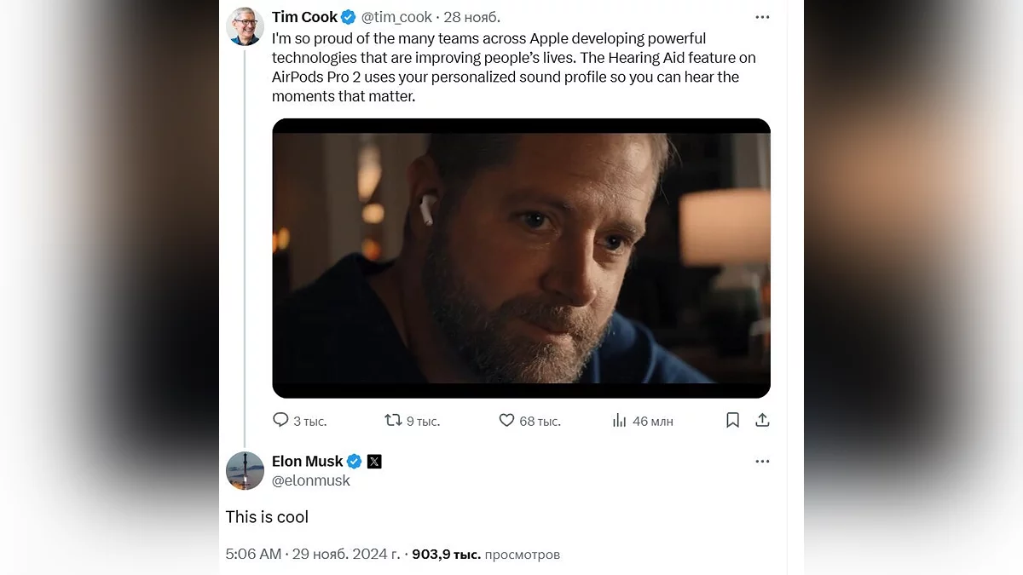Open the view analytics bar chart icon

point(620,420)
